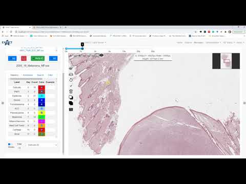Select the tall rectangle icon beside the eye icon
The width and height of the screenshot is (246, 184).
point(97,55)
